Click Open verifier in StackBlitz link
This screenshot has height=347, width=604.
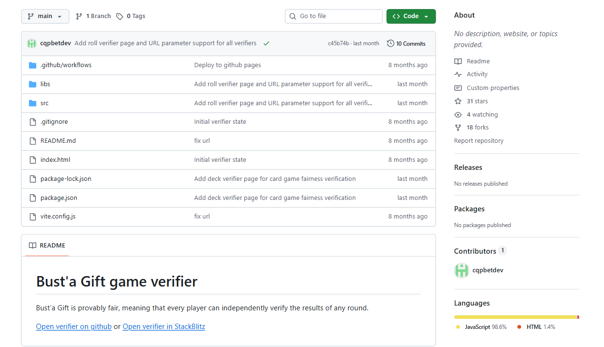pyautogui.click(x=164, y=327)
